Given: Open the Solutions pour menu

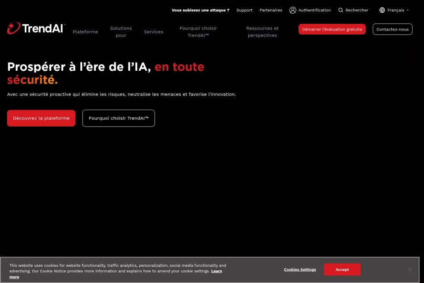Looking at the screenshot, I should click(121, 32).
